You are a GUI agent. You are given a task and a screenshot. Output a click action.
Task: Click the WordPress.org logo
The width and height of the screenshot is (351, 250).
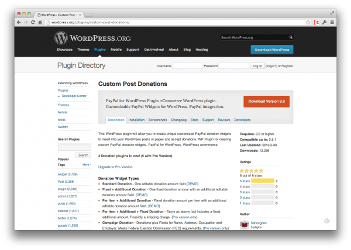[x=92, y=38]
